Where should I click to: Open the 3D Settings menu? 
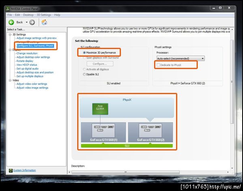44,15
